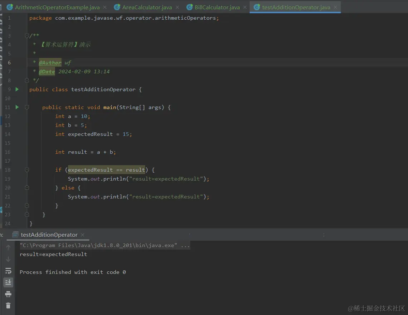Click the highlighted 'expectedResult == result' condition
The width and height of the screenshot is (408, 315).
(x=107, y=170)
